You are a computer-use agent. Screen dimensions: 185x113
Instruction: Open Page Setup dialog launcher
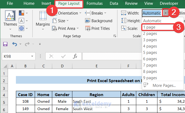click(114, 36)
